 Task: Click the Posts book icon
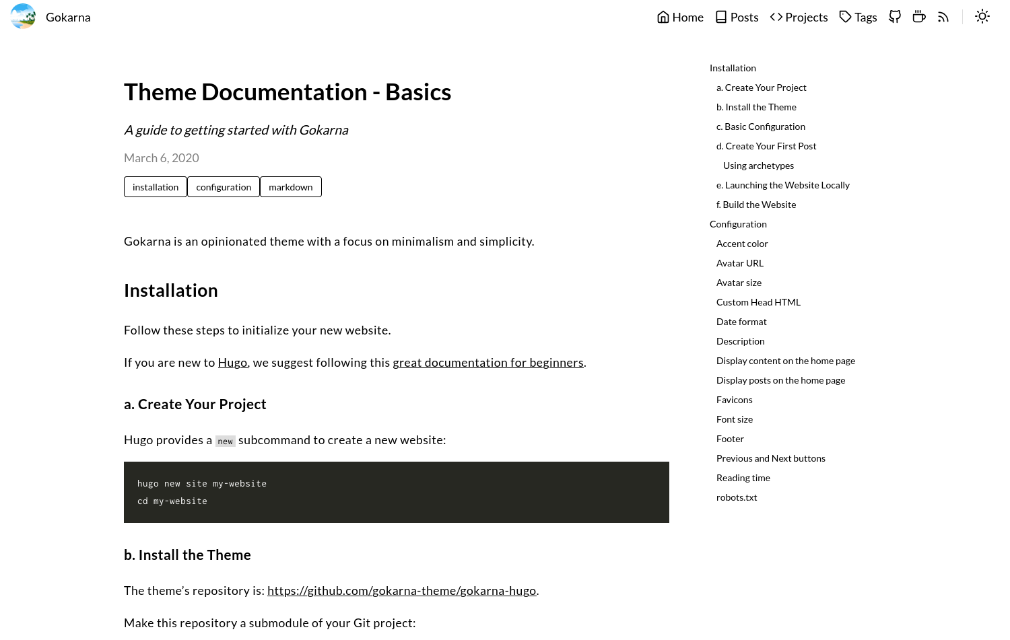click(721, 17)
